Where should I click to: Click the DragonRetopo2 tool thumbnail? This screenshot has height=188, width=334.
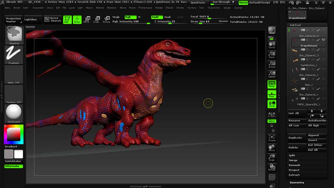tap(297, 15)
